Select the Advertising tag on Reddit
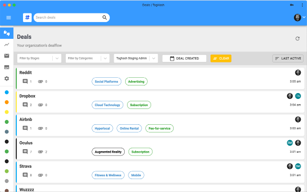Viewport: 307px width, 192px height. coord(136,82)
